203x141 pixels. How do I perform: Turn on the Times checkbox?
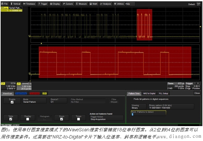[x=78, y=119]
